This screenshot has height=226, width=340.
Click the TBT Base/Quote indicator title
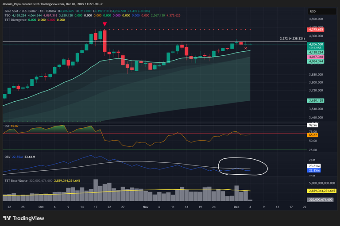pos(15,180)
